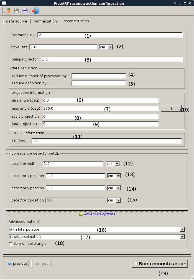Open the with Interpolation dropdown
Viewport: 194px width, 280px height.
tap(97, 229)
